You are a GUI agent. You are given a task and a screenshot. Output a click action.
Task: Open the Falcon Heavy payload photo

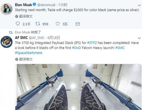pyautogui.click(x=78, y=87)
